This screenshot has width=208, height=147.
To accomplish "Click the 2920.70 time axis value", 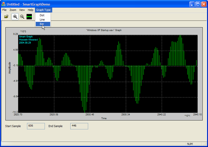I will (x=18, y=114).
